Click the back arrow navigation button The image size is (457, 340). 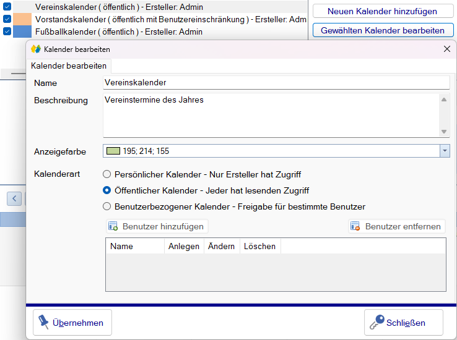click(14, 199)
